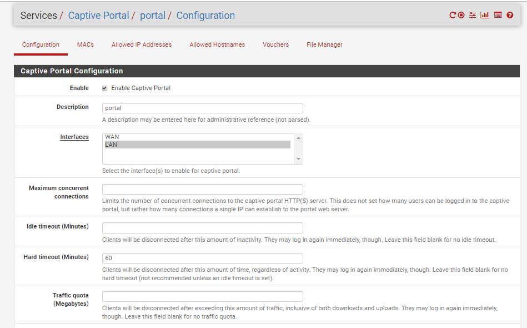Toggle the Enable Captive Portal checkbox
Image resolution: width=527 pixels, height=328 pixels.
104,88
